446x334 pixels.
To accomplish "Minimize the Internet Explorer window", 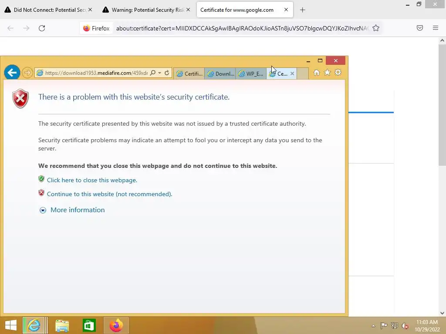I will (308, 61).
